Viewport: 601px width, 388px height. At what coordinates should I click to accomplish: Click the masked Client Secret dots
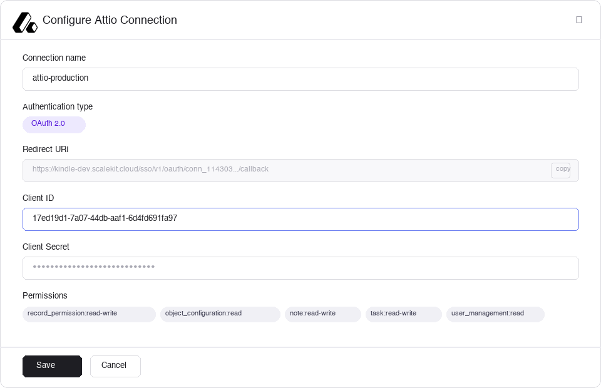(93, 267)
